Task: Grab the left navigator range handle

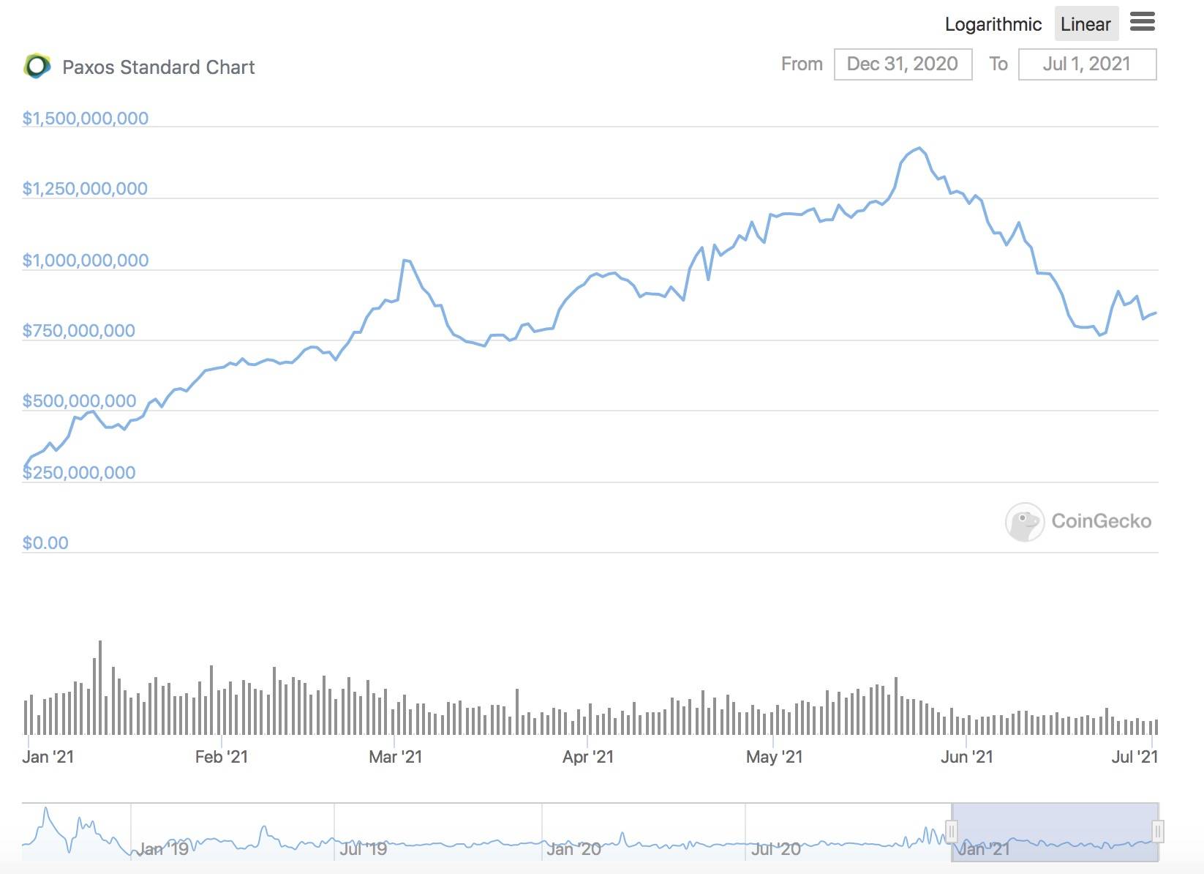Action: point(952,832)
